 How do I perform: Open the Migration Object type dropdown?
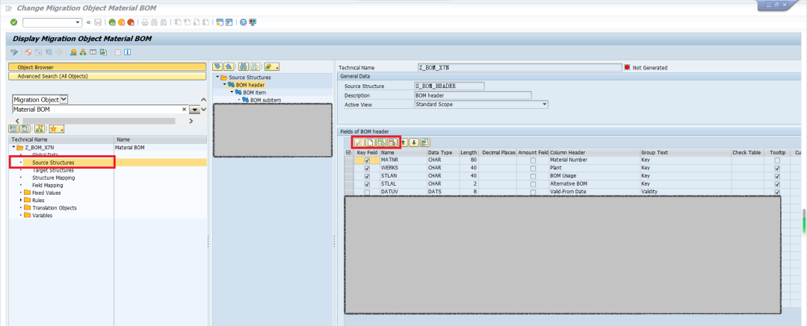click(x=64, y=99)
